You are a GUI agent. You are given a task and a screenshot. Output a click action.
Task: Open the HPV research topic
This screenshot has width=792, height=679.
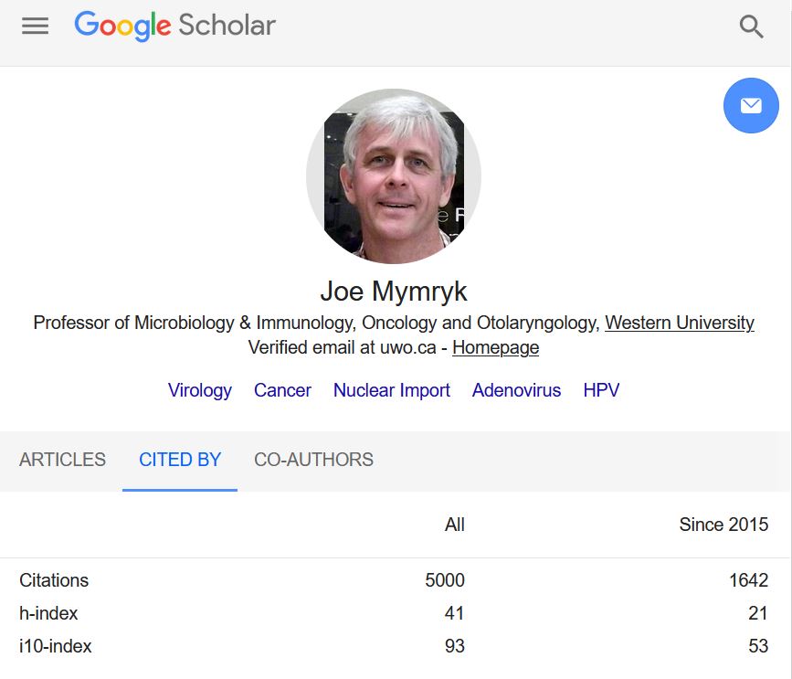click(x=601, y=390)
